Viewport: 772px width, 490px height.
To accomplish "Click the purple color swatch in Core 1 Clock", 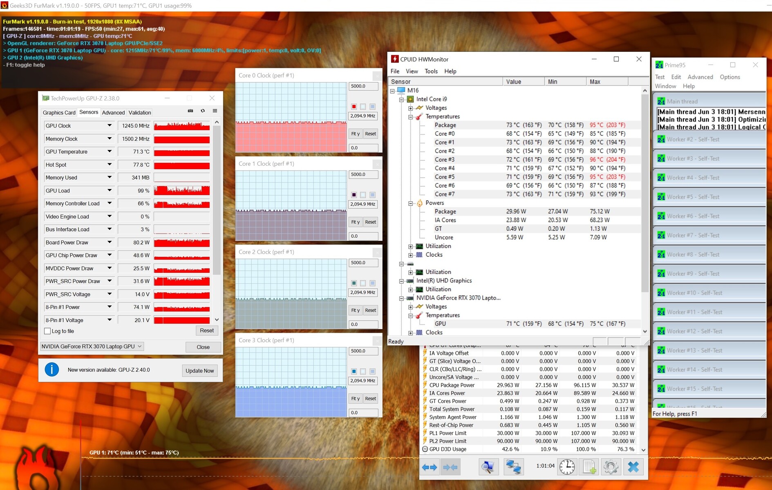I will click(x=354, y=195).
